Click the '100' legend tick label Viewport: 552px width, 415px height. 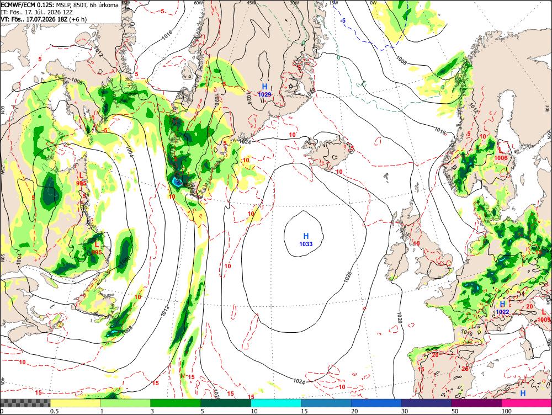point(506,411)
